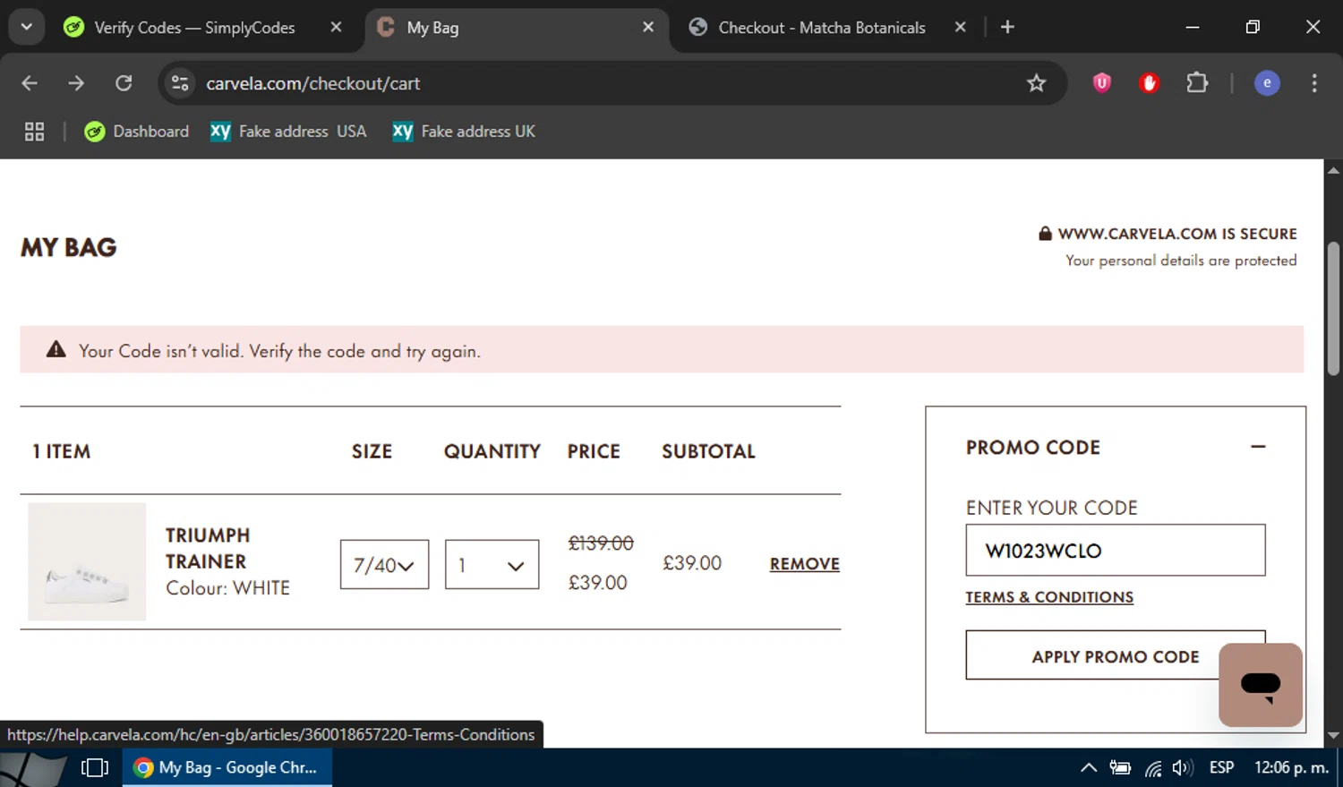Open promo Terms & Conditions link
1343x787 pixels.
[x=1049, y=597]
